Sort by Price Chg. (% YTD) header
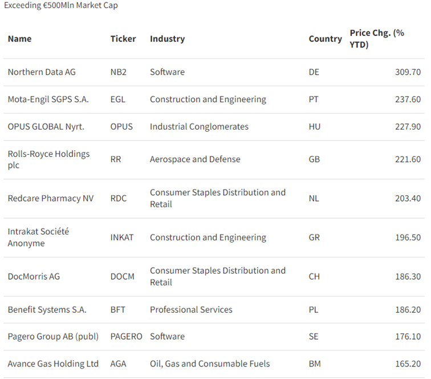This screenshot has height=379, width=431. point(377,39)
